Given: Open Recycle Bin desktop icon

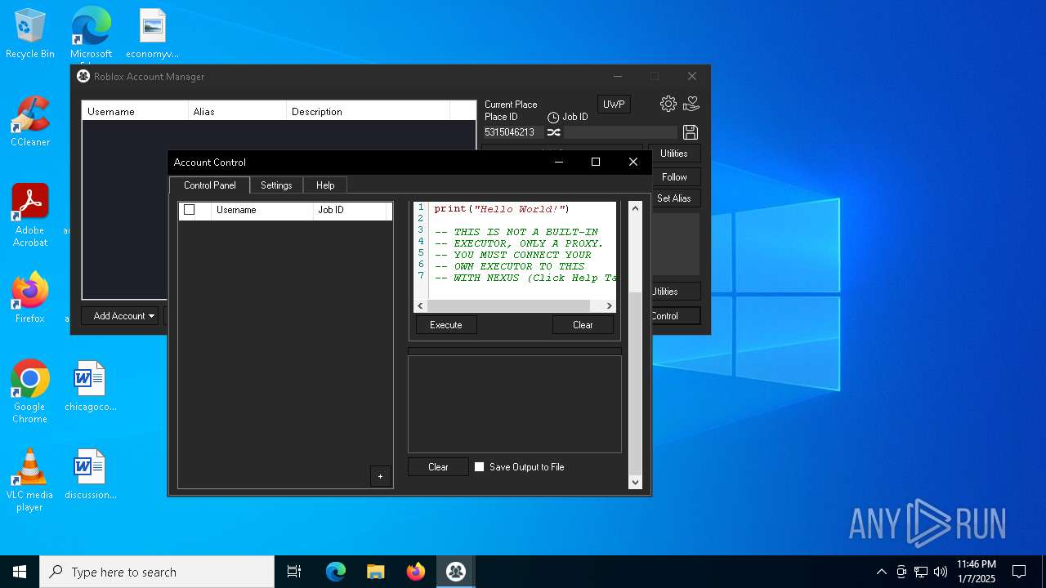Looking at the screenshot, I should pos(30,34).
